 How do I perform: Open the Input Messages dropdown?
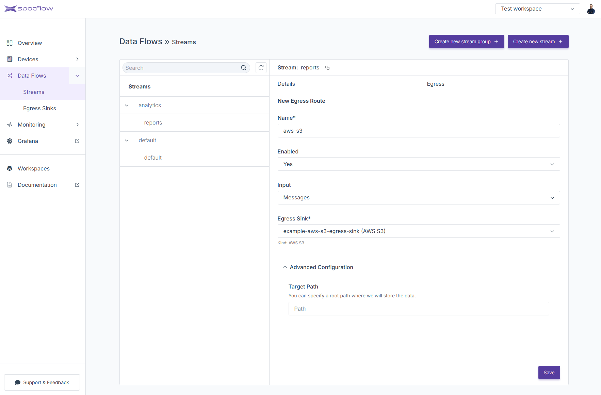[x=419, y=198]
